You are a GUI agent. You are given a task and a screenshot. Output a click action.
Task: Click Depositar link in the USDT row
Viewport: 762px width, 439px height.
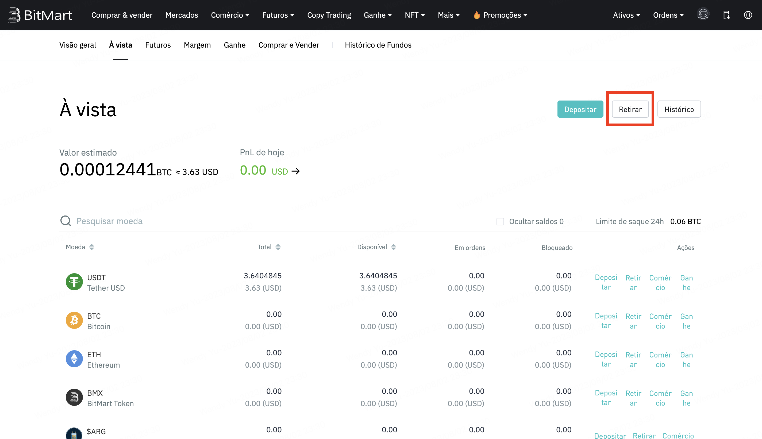coord(606,282)
